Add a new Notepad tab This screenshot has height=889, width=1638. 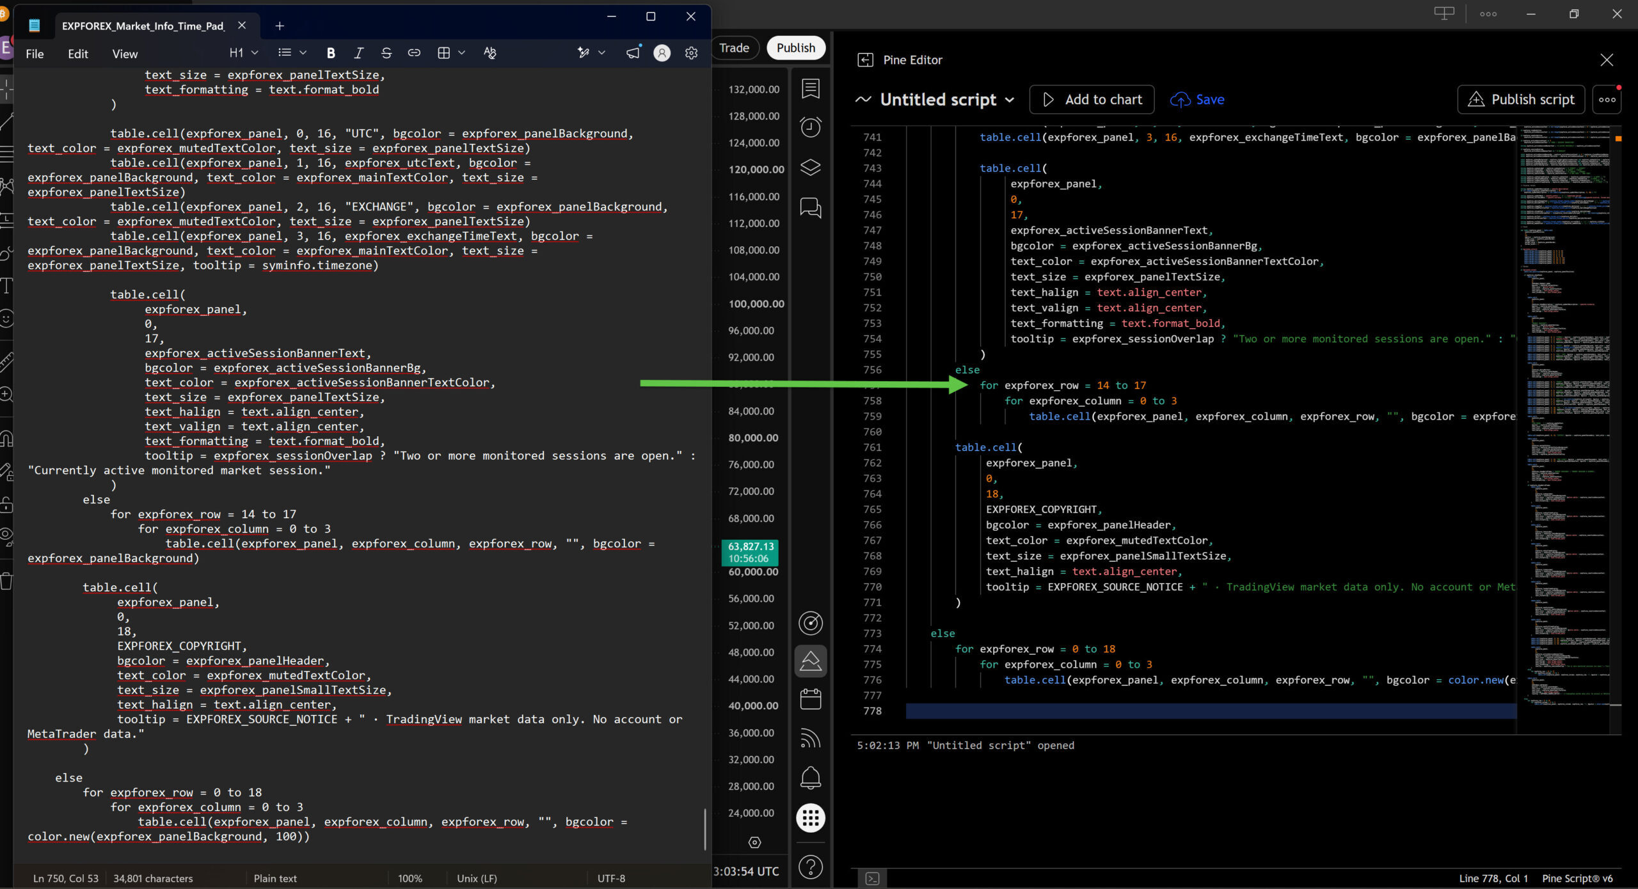(x=280, y=26)
